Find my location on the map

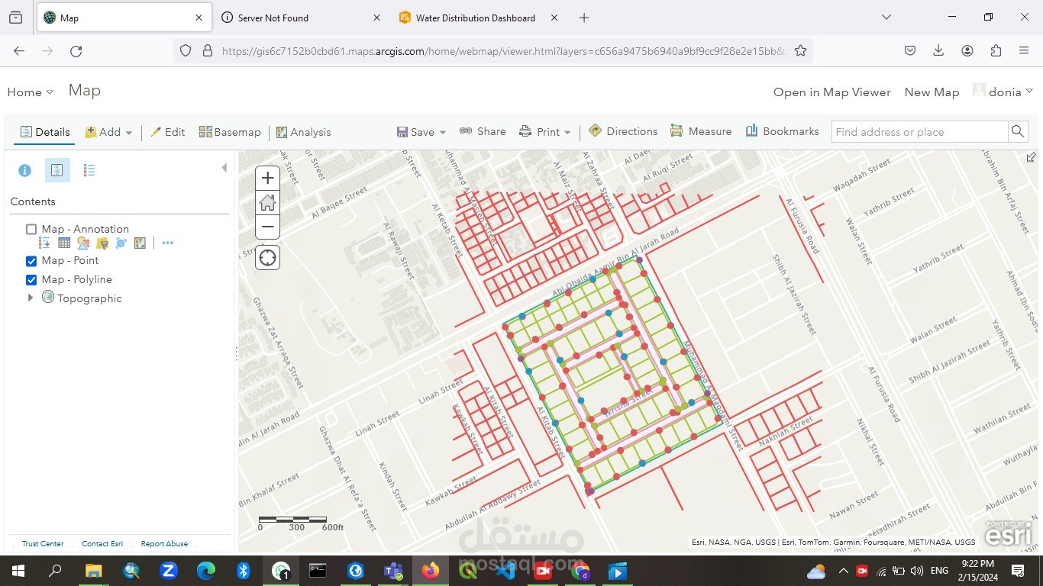pos(267,258)
